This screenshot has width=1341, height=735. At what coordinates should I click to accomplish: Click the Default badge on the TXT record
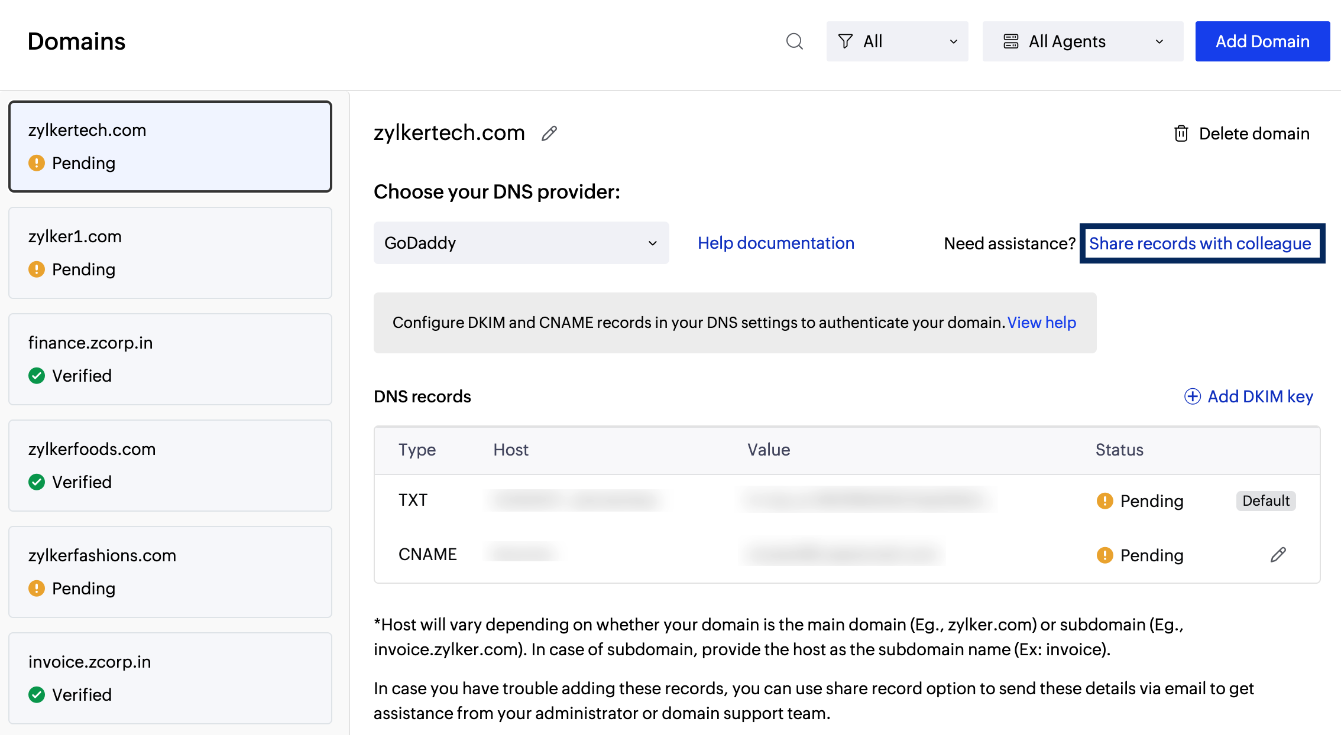(1266, 500)
